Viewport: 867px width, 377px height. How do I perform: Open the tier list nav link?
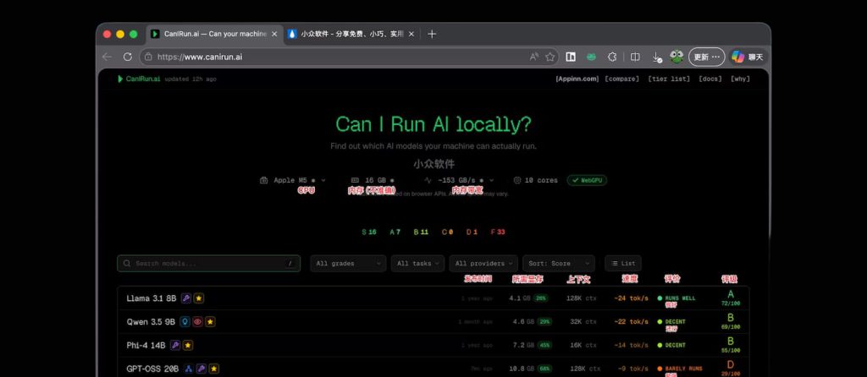tap(669, 79)
